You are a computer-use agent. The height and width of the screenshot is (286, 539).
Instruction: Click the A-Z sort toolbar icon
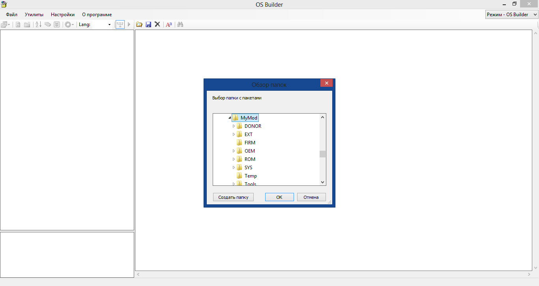coord(38,24)
